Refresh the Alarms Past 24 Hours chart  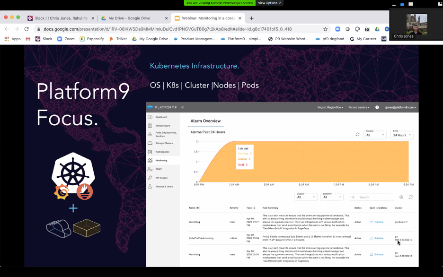357,135
